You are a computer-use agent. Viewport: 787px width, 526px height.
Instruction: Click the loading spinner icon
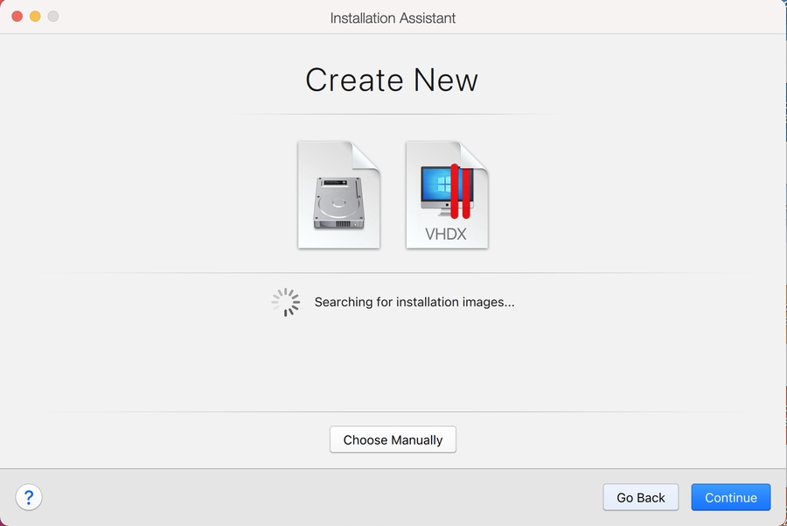point(286,302)
